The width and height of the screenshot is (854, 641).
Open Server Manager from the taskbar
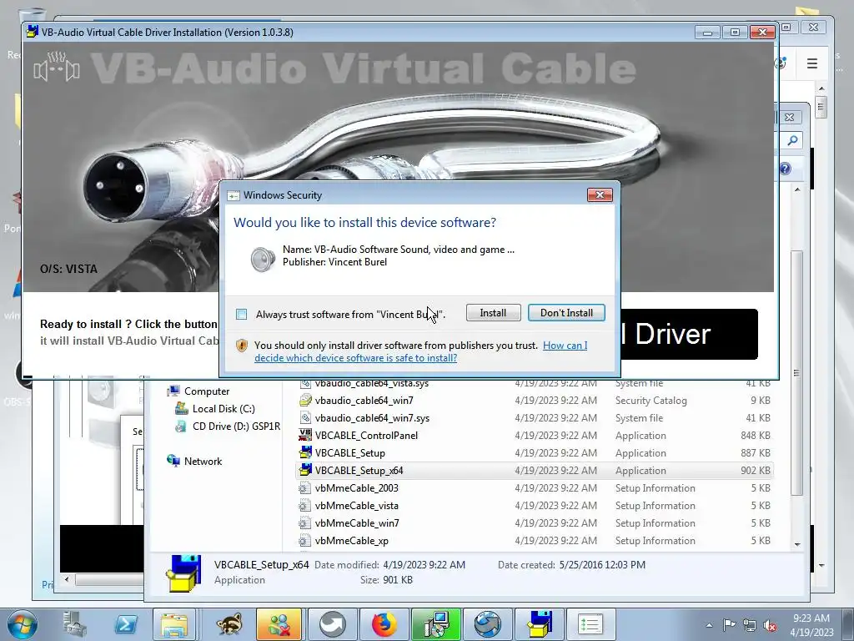pos(74,624)
